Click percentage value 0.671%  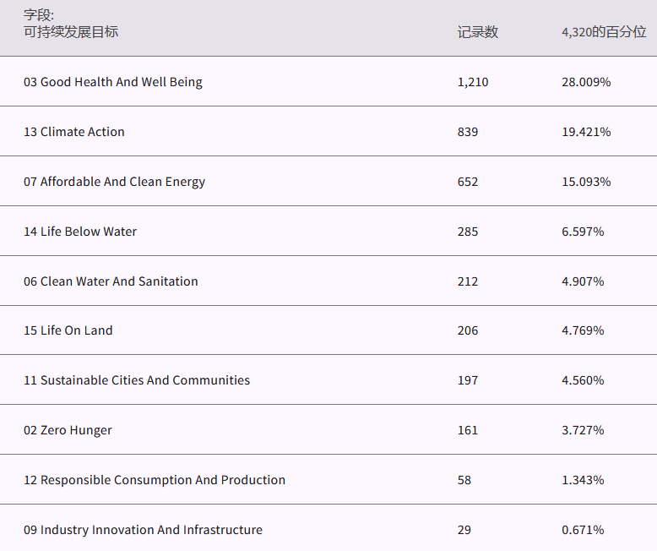tap(583, 530)
